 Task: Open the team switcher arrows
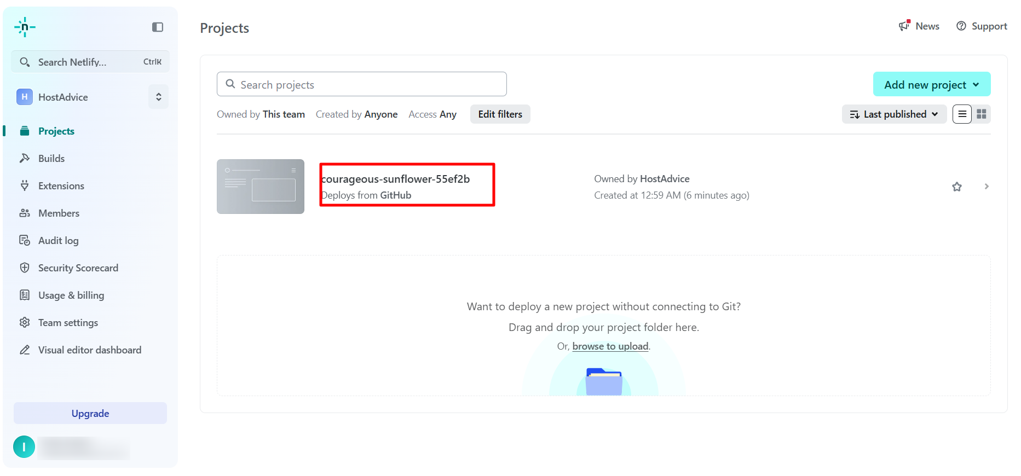159,97
